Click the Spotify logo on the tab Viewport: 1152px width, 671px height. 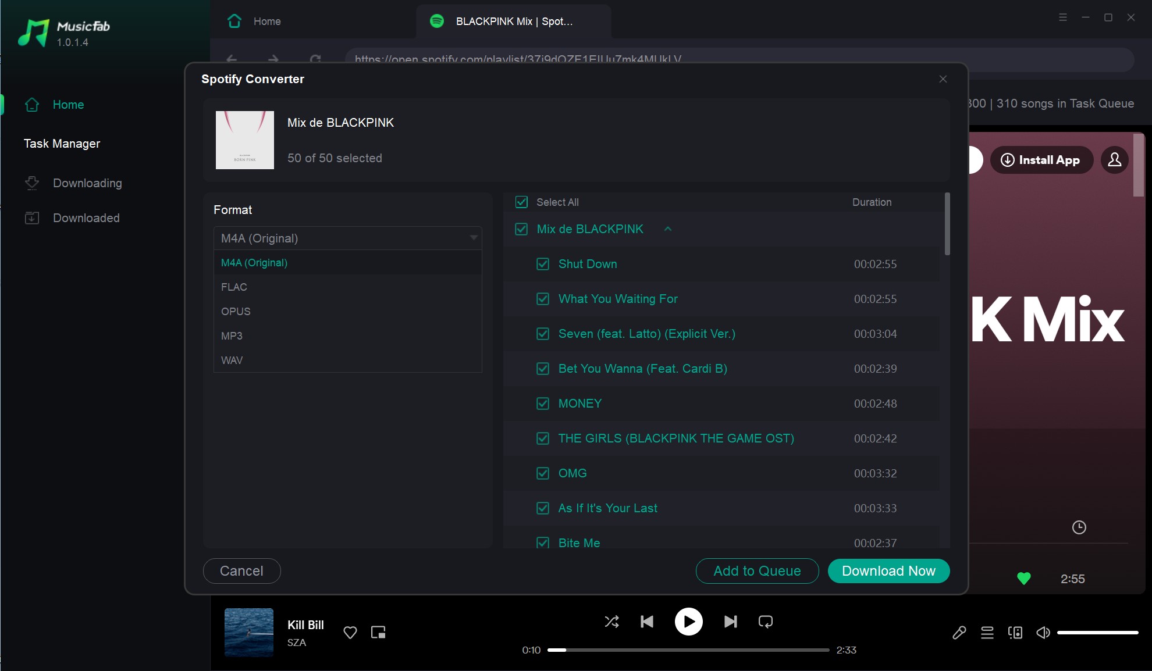tap(437, 22)
